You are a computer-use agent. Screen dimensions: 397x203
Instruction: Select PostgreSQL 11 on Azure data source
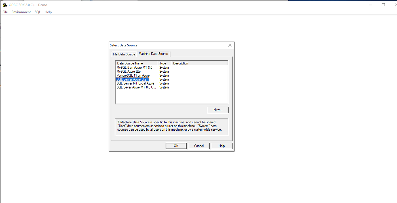[x=133, y=75]
